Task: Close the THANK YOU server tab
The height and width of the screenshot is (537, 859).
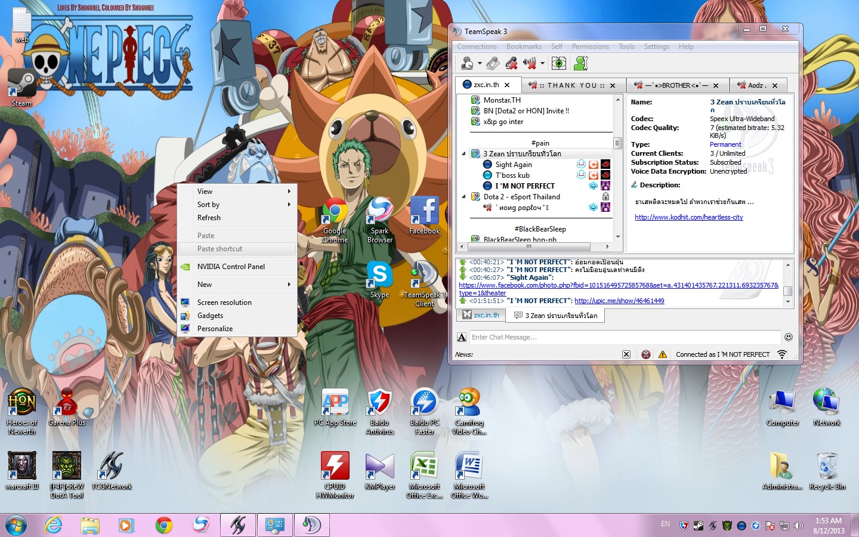Action: point(613,85)
